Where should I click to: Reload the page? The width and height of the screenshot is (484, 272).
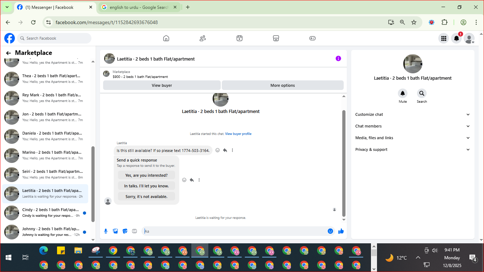coord(33,22)
